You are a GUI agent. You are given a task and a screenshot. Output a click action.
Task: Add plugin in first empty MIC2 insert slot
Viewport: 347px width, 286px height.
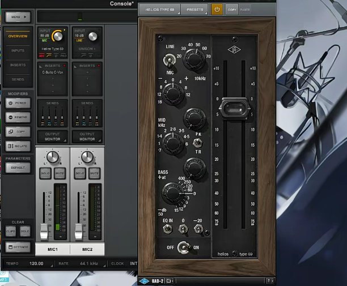(87, 72)
